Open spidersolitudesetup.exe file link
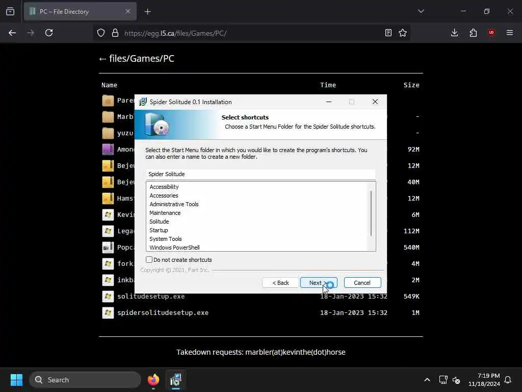The width and height of the screenshot is (522, 392). point(163,313)
